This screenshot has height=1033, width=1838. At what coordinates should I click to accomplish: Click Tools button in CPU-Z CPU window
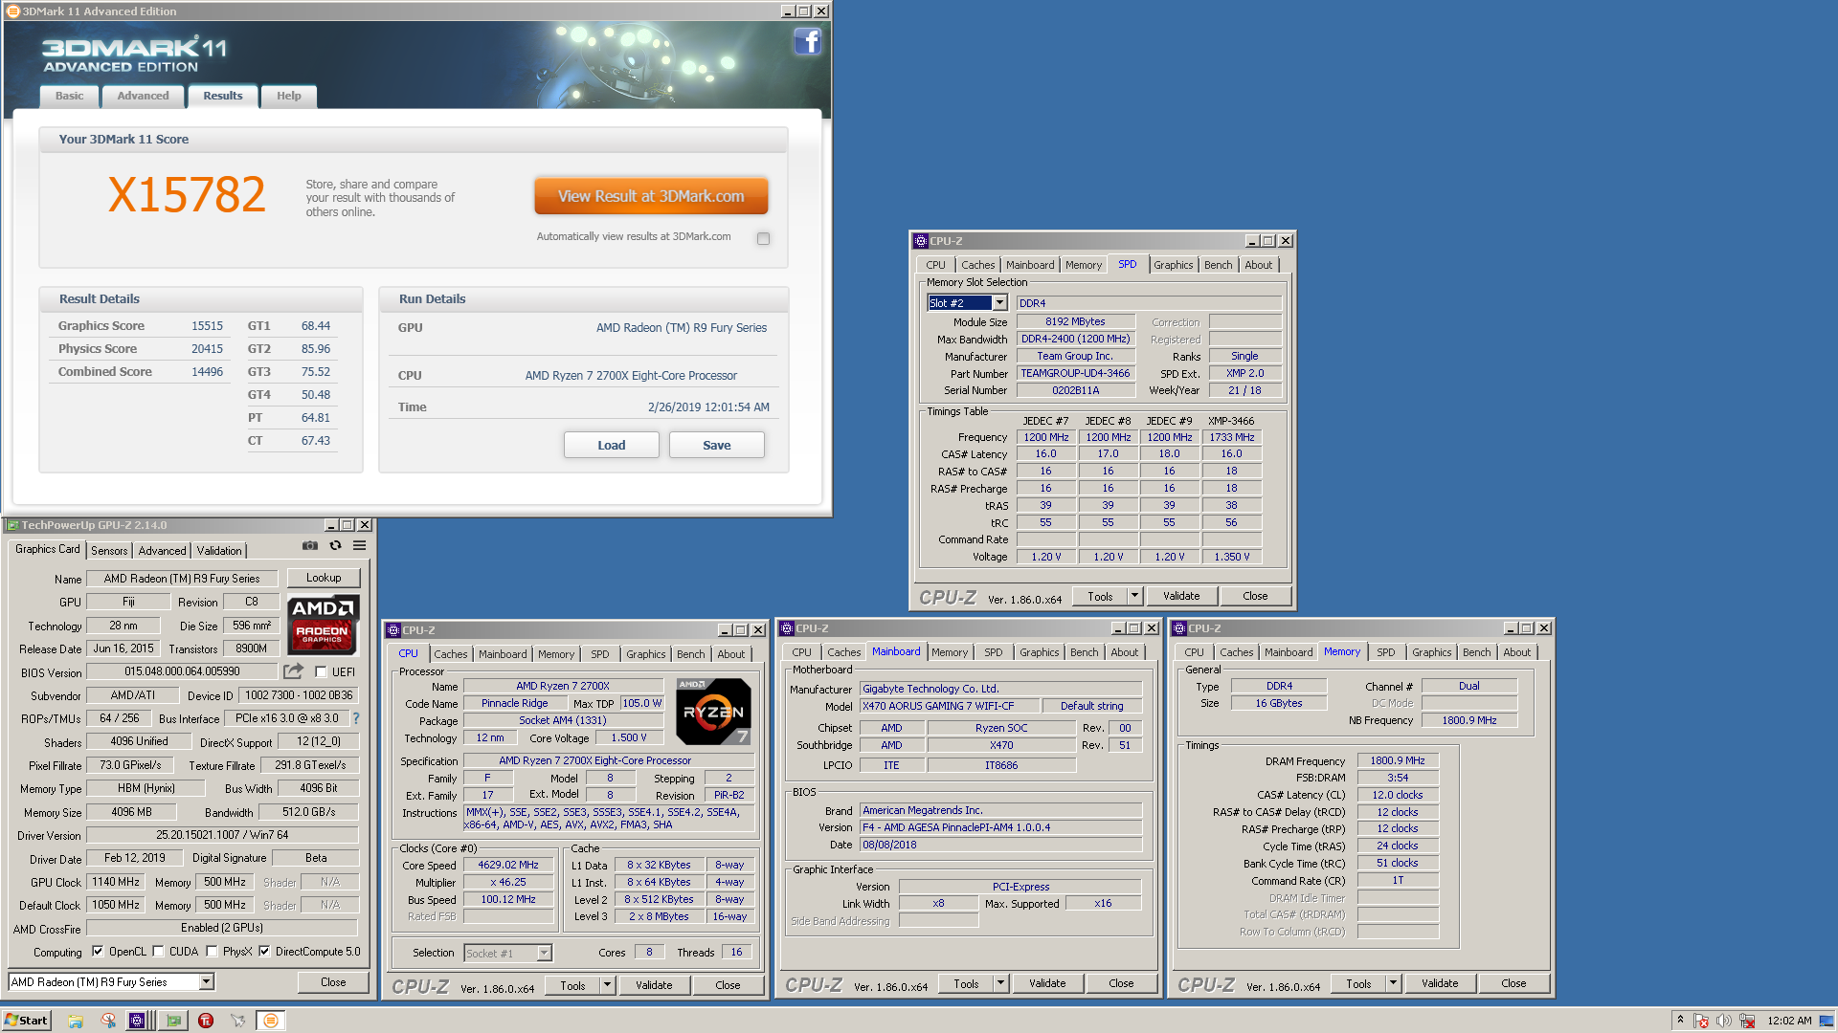tap(572, 985)
